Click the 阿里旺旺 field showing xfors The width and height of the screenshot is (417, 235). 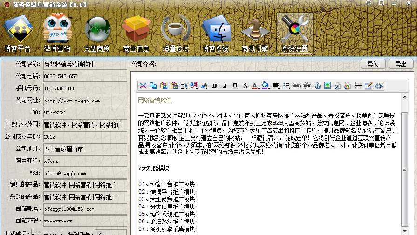(x=85, y=161)
